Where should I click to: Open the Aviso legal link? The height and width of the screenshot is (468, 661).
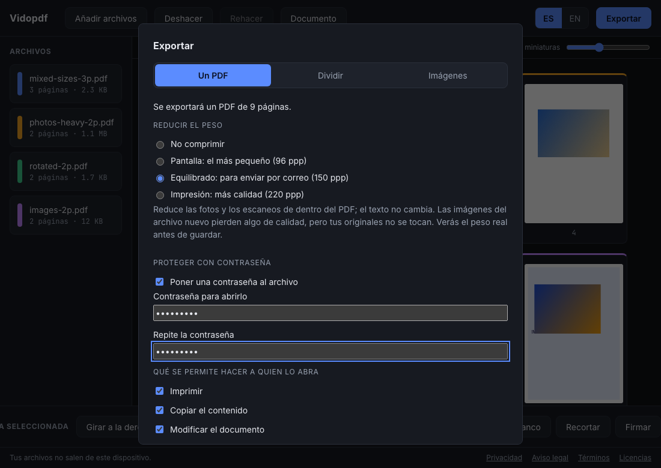click(x=550, y=457)
